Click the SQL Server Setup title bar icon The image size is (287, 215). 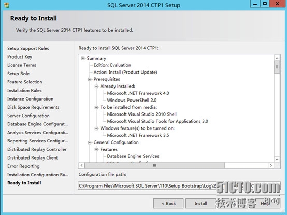[x=7, y=5]
